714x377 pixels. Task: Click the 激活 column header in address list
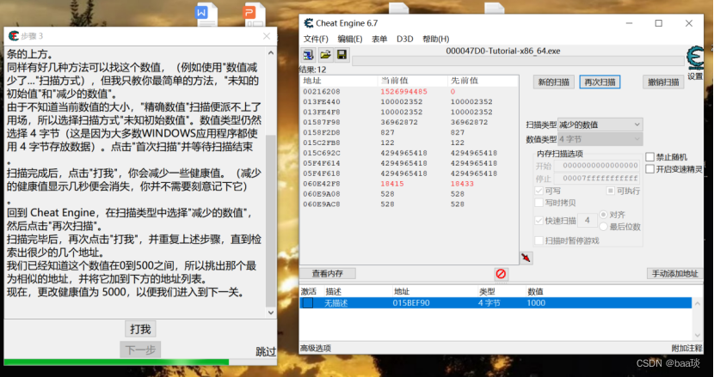tap(308, 291)
